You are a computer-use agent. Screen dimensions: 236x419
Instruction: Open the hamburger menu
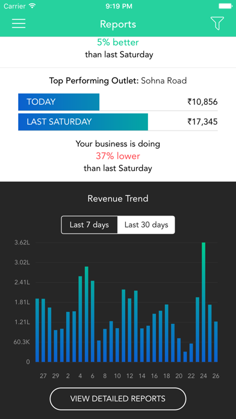click(x=19, y=23)
